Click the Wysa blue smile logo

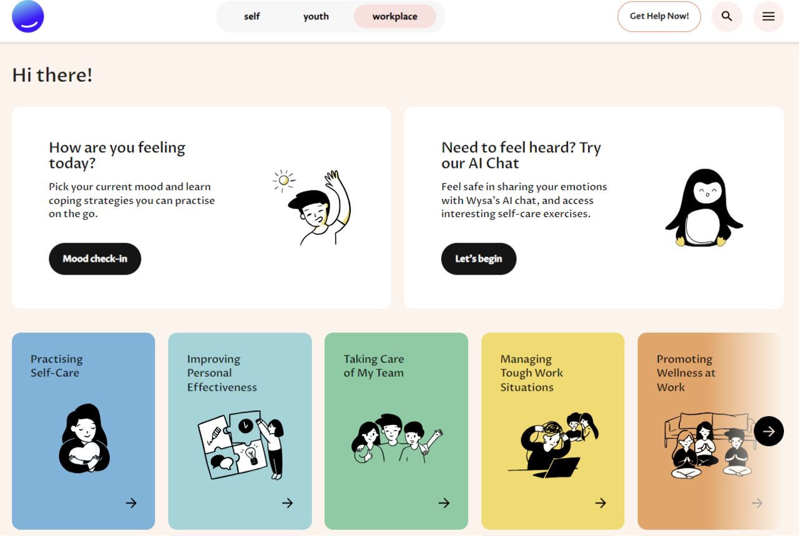pos(28,17)
